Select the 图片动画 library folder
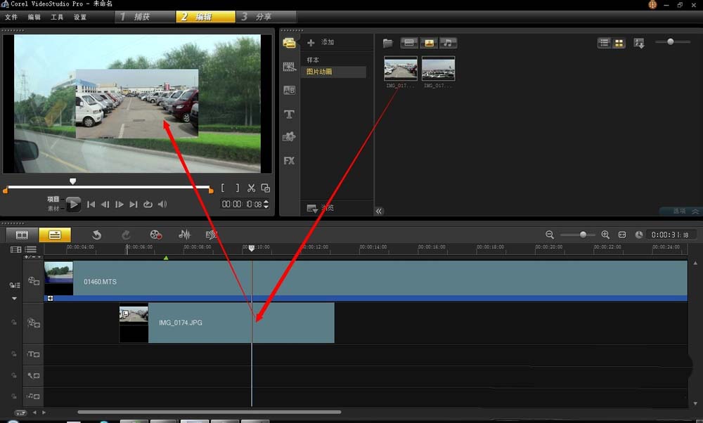Viewport: 703px width, 423px height. (333, 72)
